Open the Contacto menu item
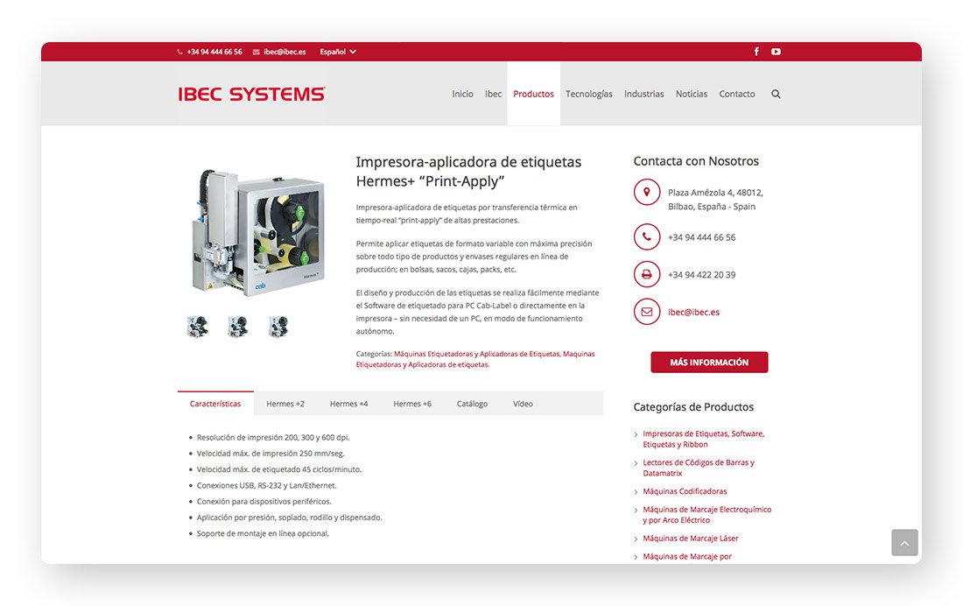Image resolution: width=963 pixels, height=606 pixels. pos(737,94)
